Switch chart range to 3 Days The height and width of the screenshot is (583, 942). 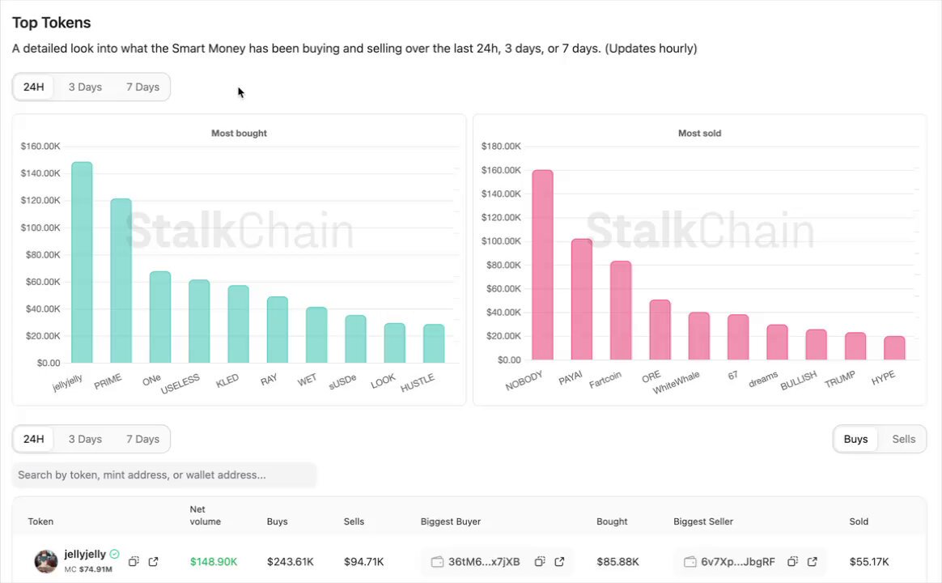[85, 87]
